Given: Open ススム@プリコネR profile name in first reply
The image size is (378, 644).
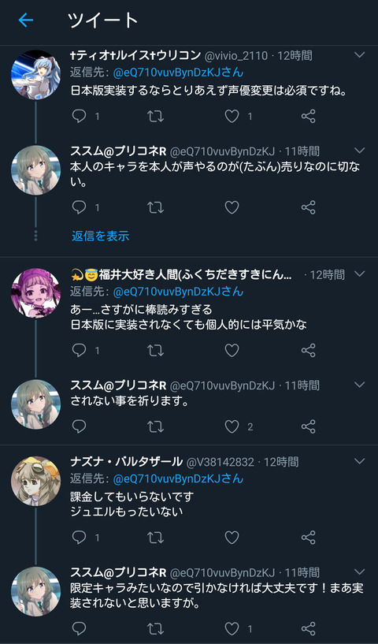Looking at the screenshot, I should (118, 151).
